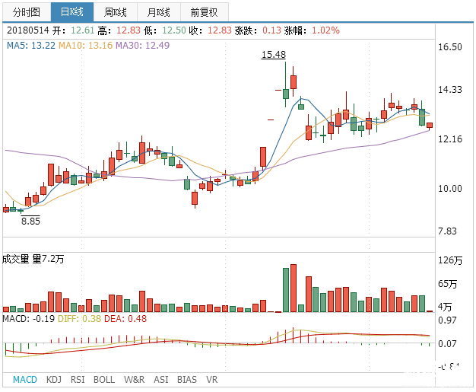Viewport: 476px width, 392px height.
Task: Open the 周K线 tab
Action: (x=116, y=12)
